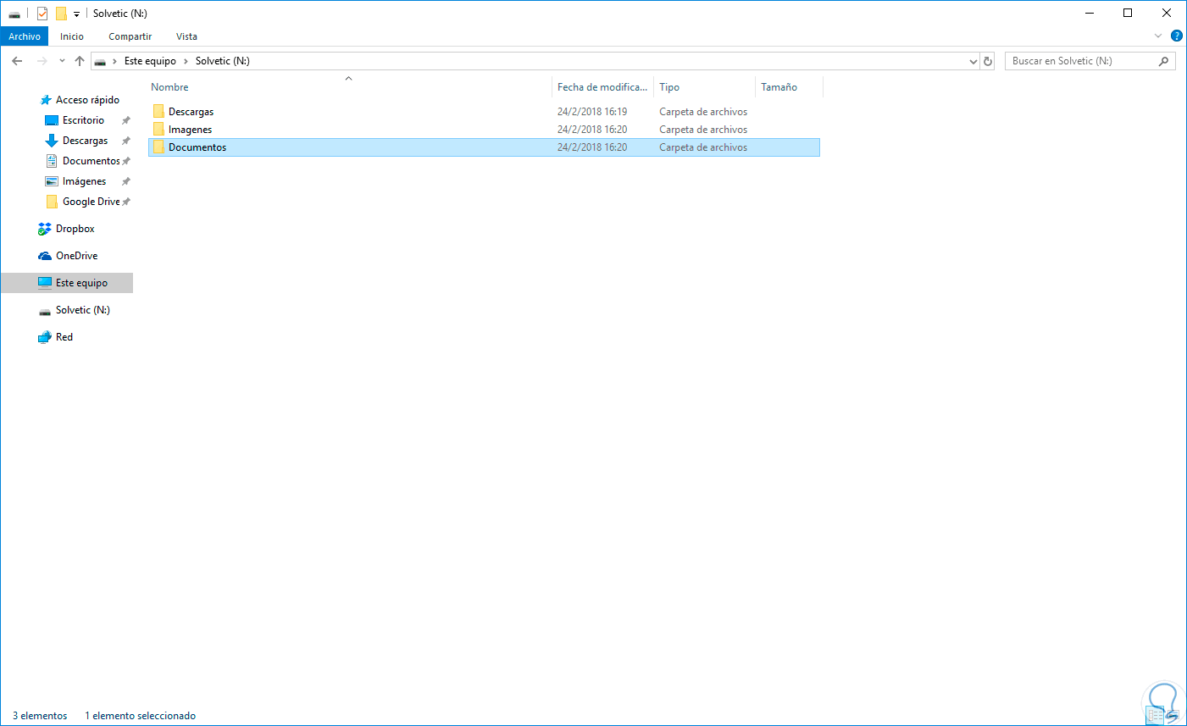Viewport: 1187px width, 726px height.
Task: Open Red network in navigation pane
Action: click(64, 337)
